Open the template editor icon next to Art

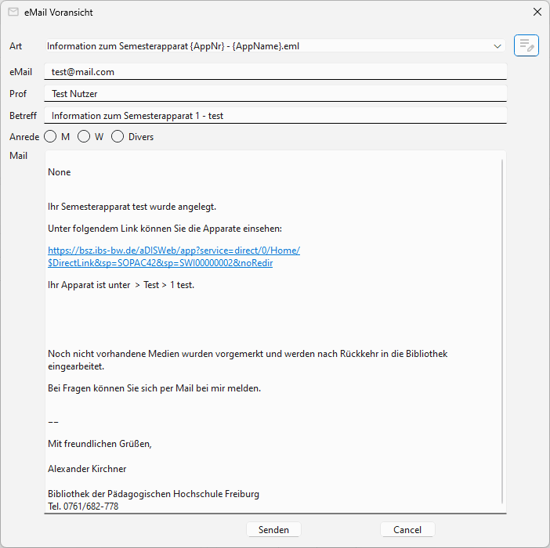[526, 45]
